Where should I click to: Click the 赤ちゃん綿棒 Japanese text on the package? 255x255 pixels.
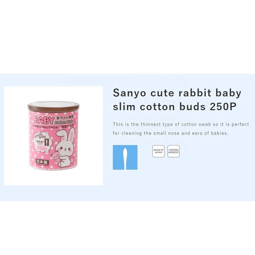click(65, 118)
